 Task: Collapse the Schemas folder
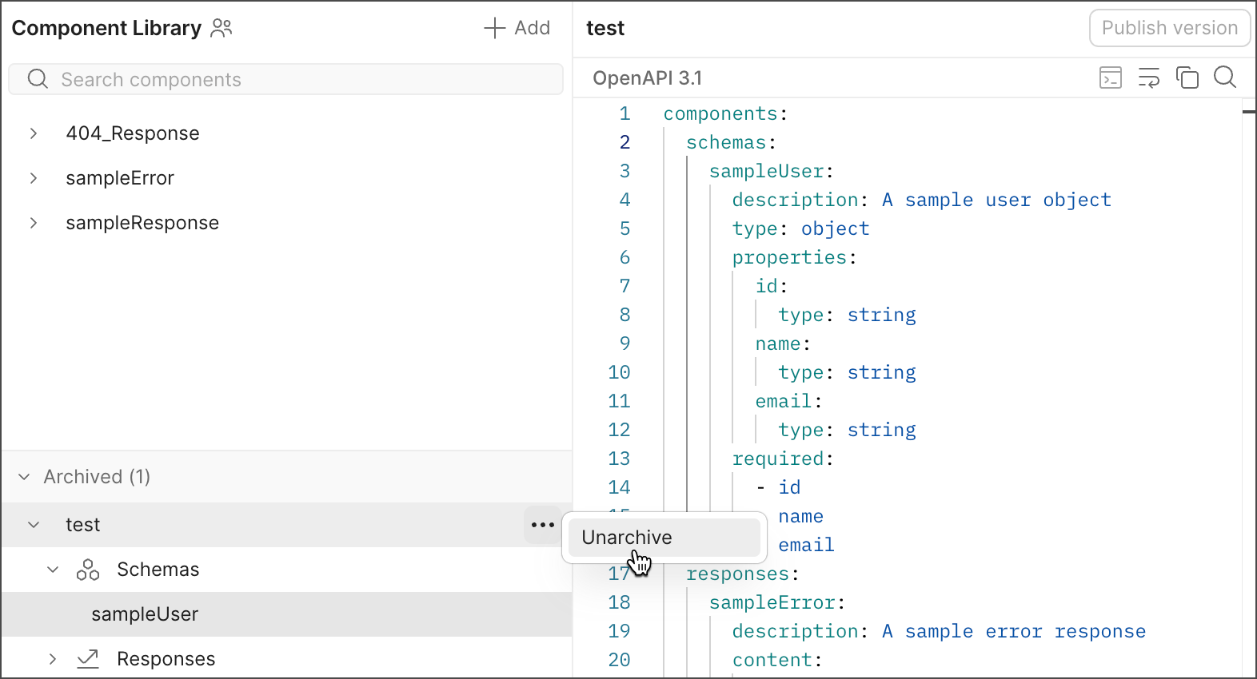click(x=53, y=570)
